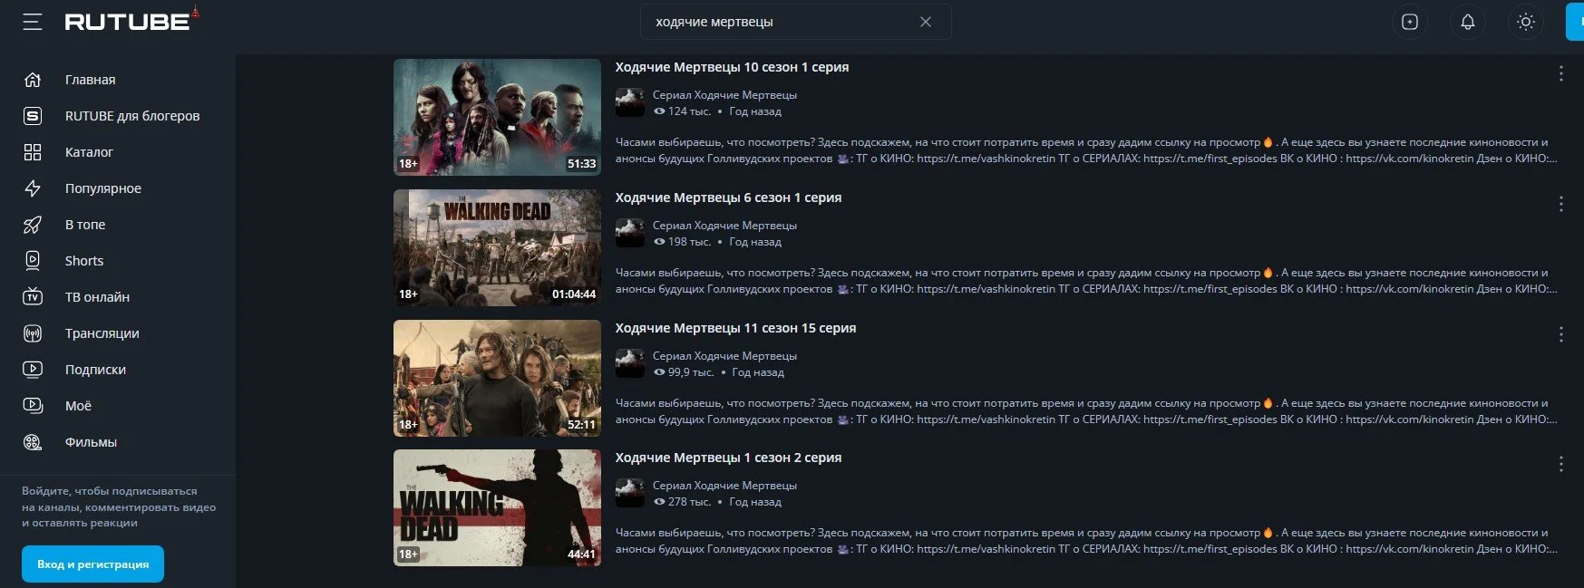This screenshot has width=1584, height=588.
Task: Open options for 11 сезон 15 серия video
Action: 1560,334
